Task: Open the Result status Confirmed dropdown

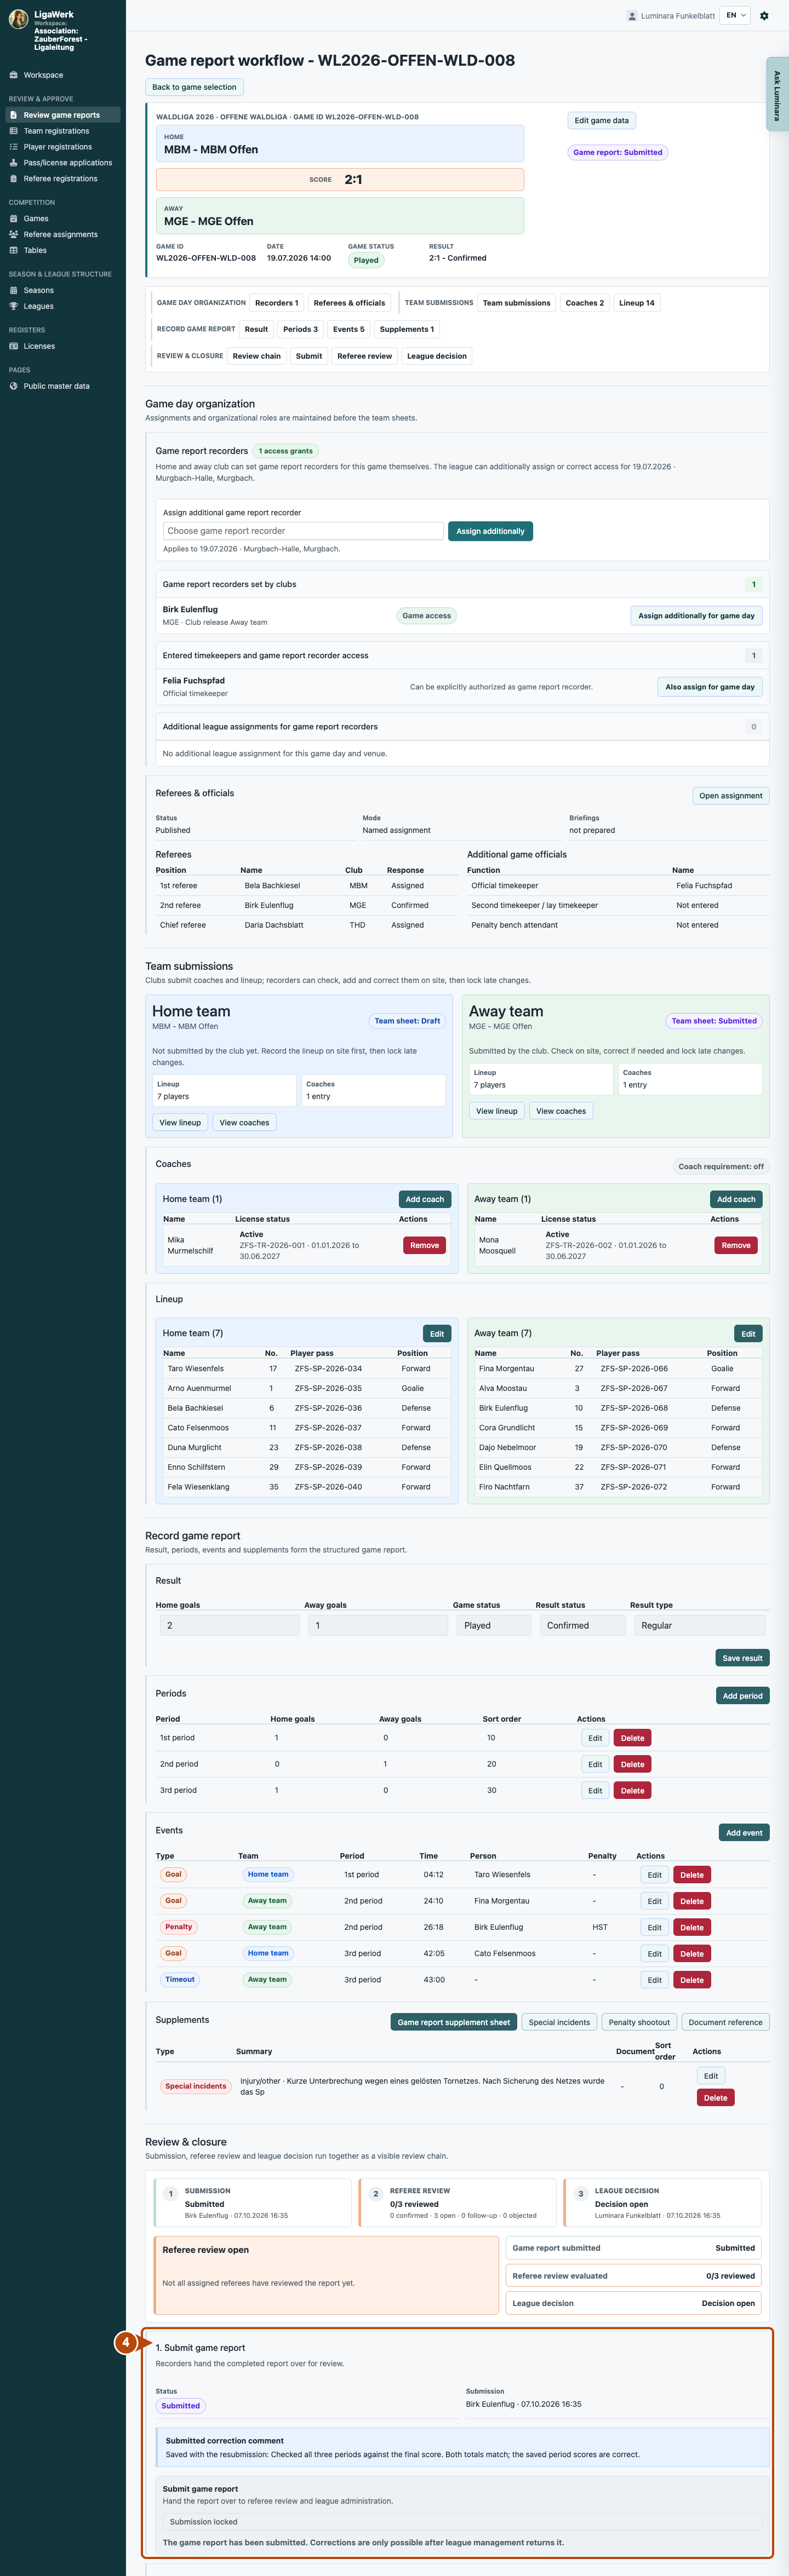Action: [x=583, y=1625]
